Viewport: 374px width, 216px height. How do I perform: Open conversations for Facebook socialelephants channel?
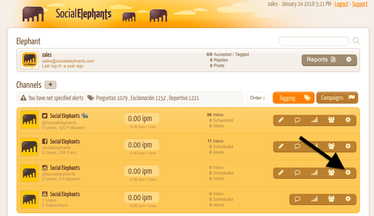(x=297, y=146)
